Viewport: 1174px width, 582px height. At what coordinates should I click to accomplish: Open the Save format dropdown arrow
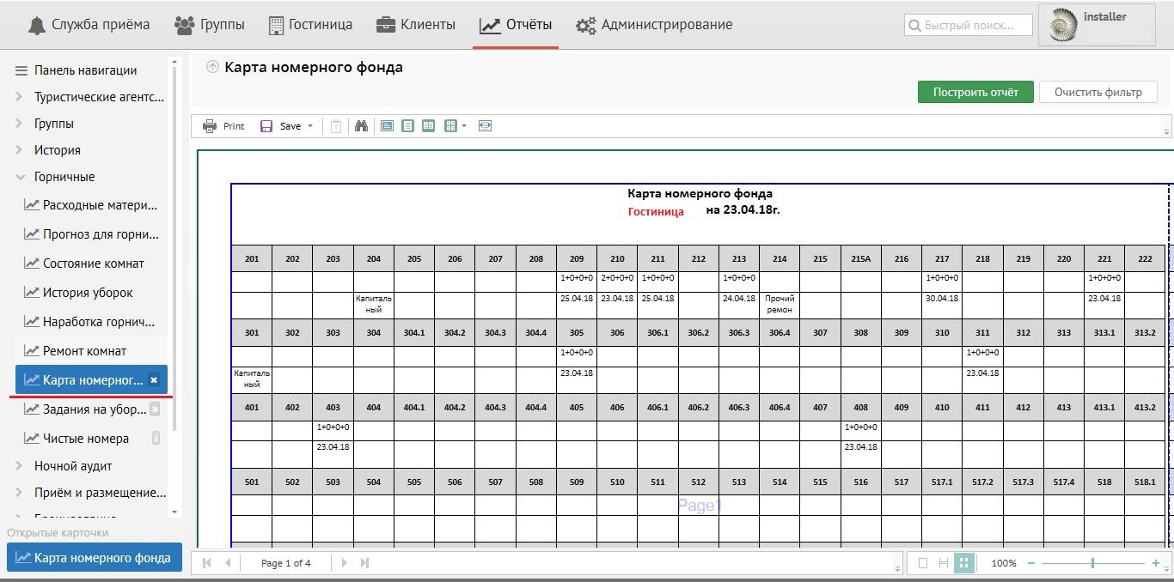pos(310,126)
